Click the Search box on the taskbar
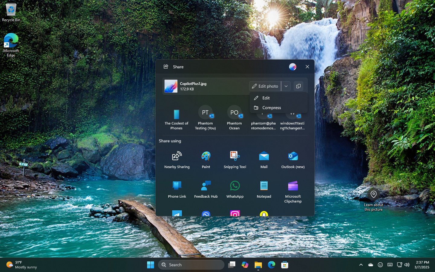Screen dimensions: 435x272 click(191, 264)
